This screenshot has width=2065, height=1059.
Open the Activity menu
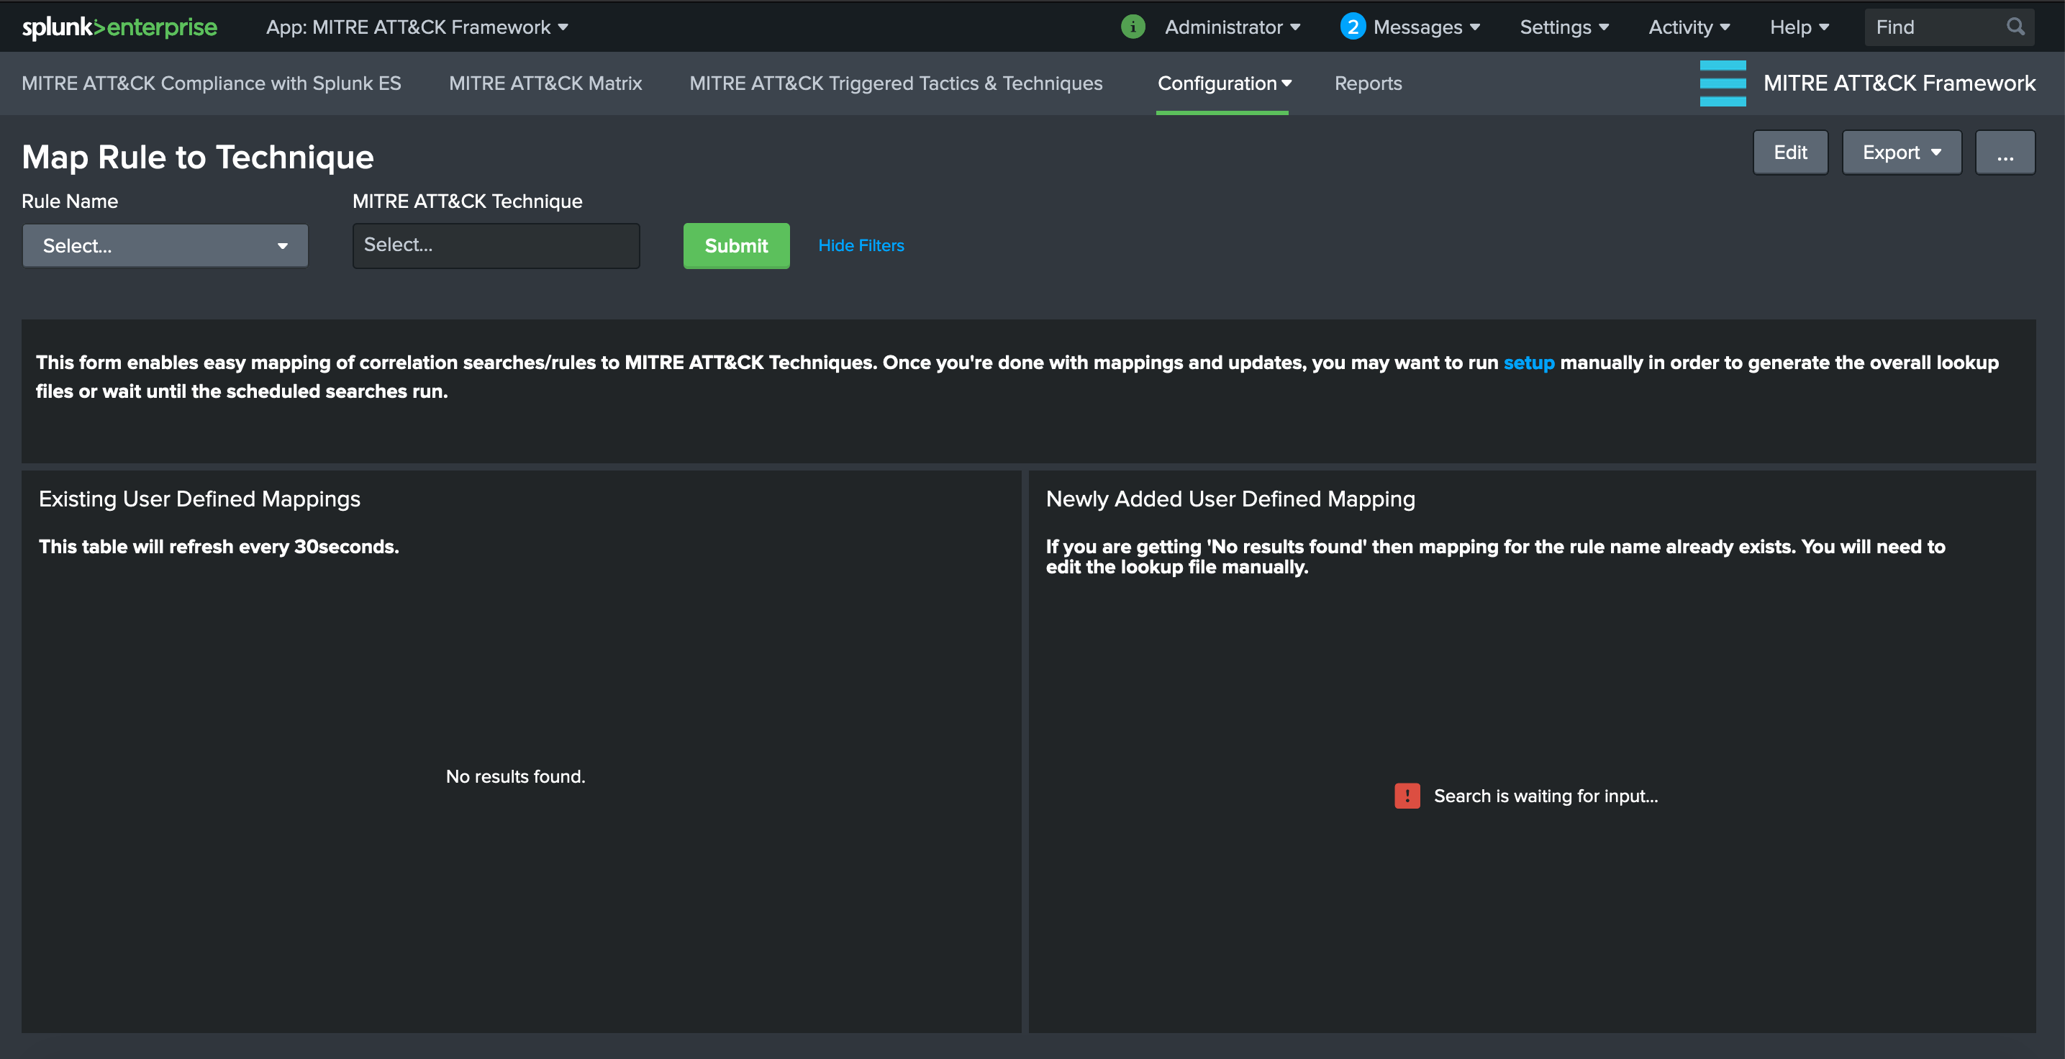point(1688,27)
